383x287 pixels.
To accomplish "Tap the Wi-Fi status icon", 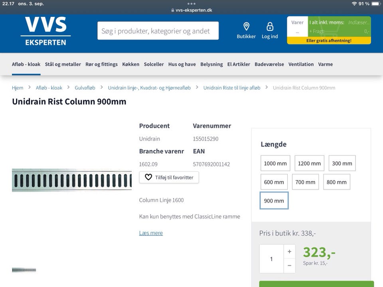I will [x=354, y=4].
